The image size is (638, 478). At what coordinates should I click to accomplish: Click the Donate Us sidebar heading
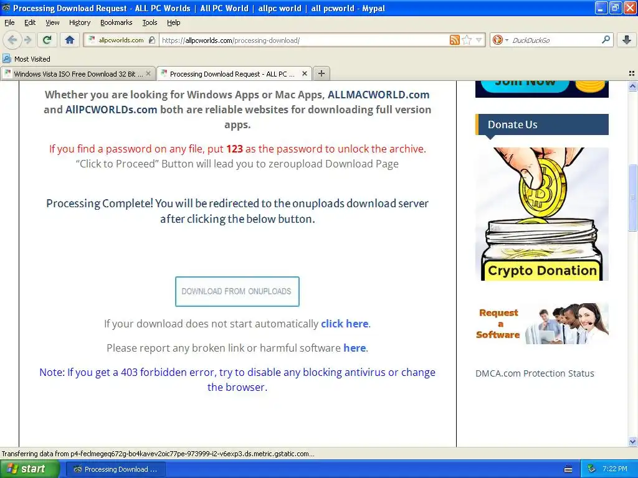click(x=542, y=124)
